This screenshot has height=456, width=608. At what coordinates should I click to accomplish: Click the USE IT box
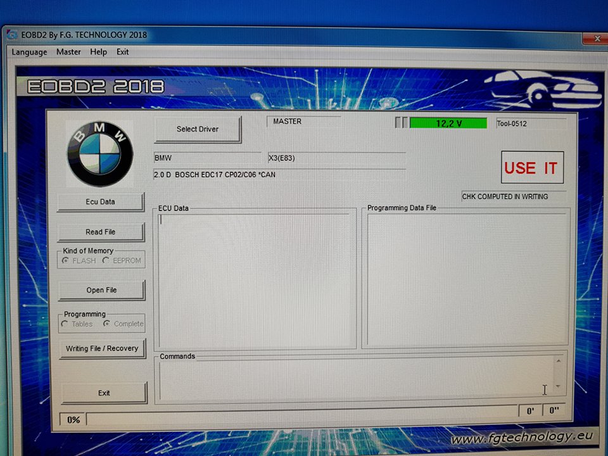532,167
